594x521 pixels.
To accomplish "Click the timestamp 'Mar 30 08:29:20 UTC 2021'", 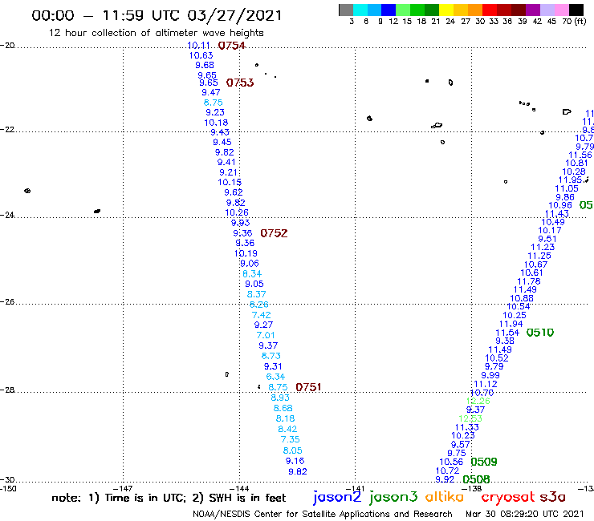I will coord(525,514).
